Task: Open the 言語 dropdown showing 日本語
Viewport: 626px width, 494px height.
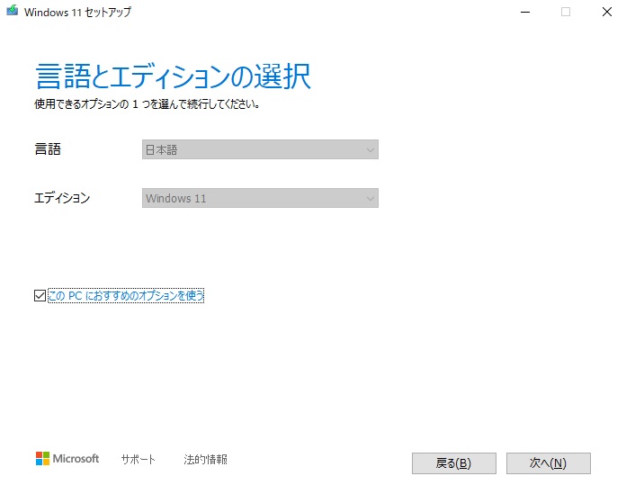Action: [260, 149]
